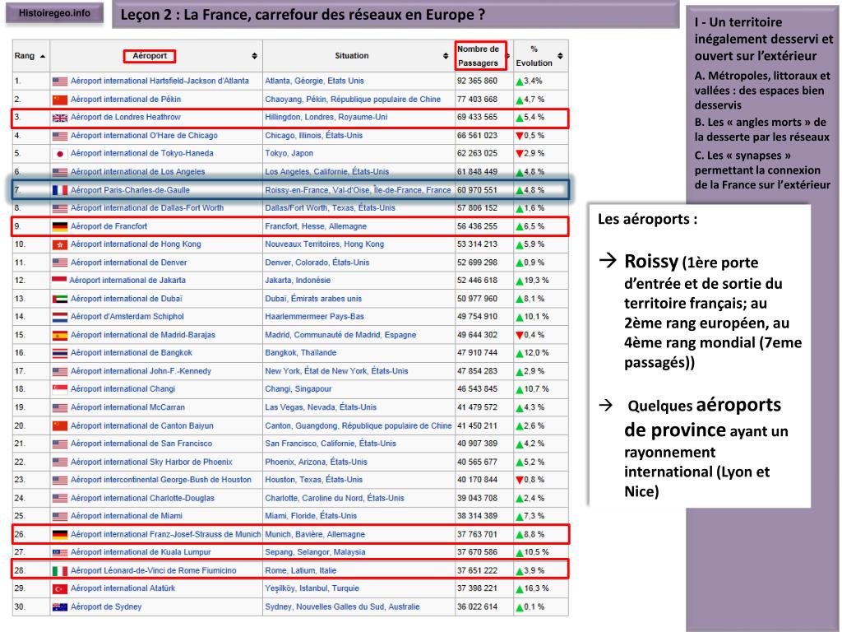Click the German flag icon beside Aéroport de Francfort
Screen dimensions: 842x632
[x=59, y=227]
